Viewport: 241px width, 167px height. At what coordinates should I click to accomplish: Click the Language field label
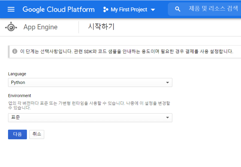[x=17, y=74]
